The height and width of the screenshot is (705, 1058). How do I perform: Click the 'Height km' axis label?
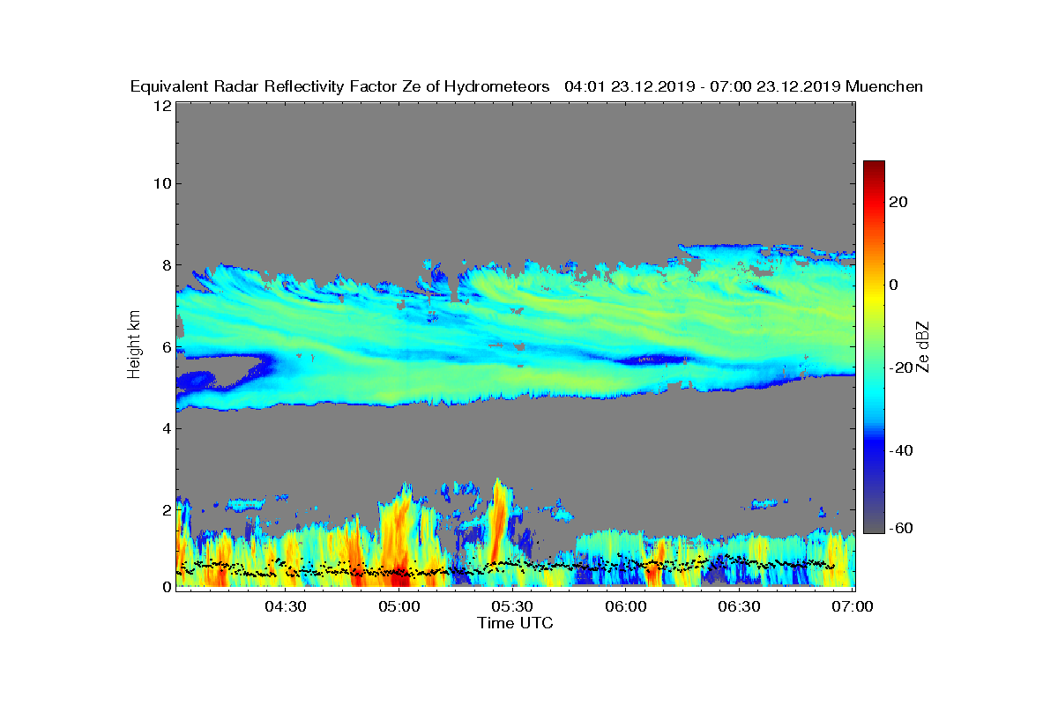coord(134,344)
